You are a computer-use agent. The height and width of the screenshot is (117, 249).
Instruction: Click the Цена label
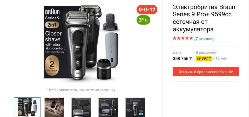point(177,52)
